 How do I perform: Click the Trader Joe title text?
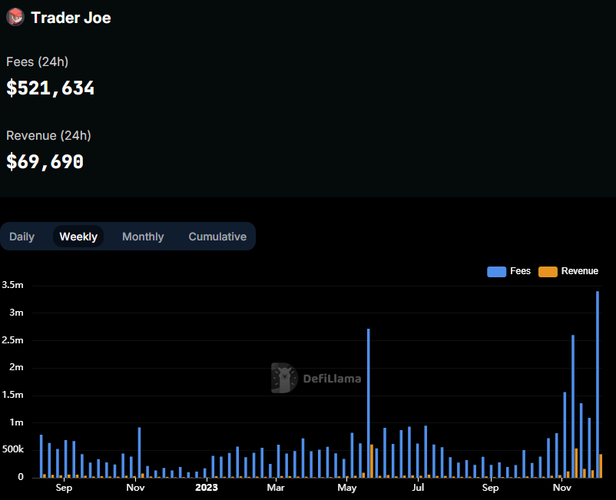(x=71, y=18)
